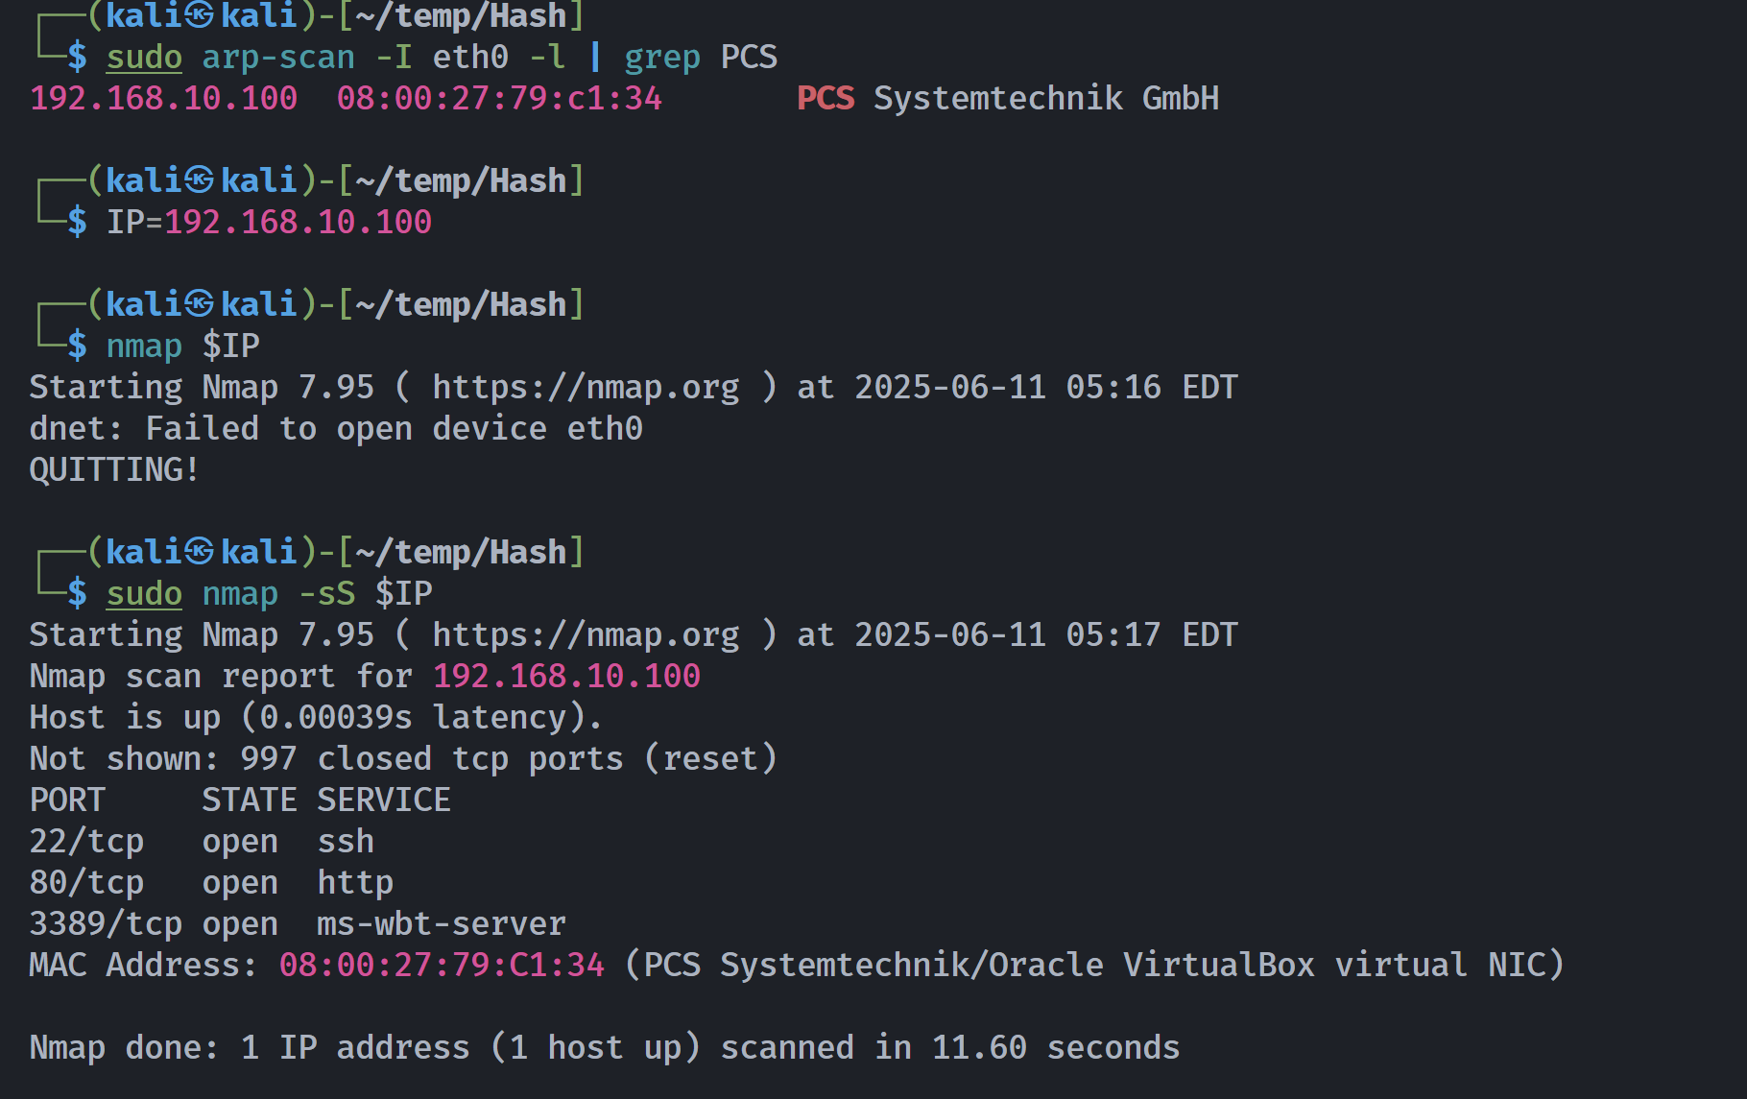Screen dimensions: 1747x1099
Task: Click the underlined sudo in arp-scan command
Action: coord(144,58)
